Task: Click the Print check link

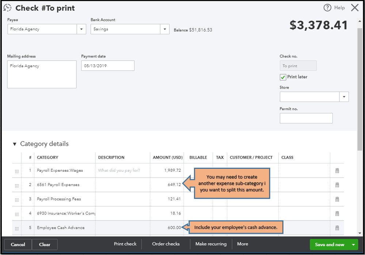Action: 125,244
